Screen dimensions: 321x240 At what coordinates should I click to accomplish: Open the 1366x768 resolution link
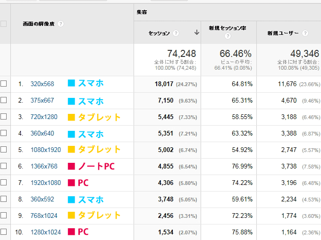pyautogui.click(x=44, y=166)
